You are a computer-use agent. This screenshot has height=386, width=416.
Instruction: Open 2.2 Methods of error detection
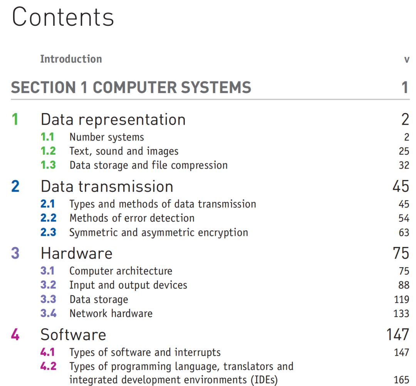click(132, 218)
